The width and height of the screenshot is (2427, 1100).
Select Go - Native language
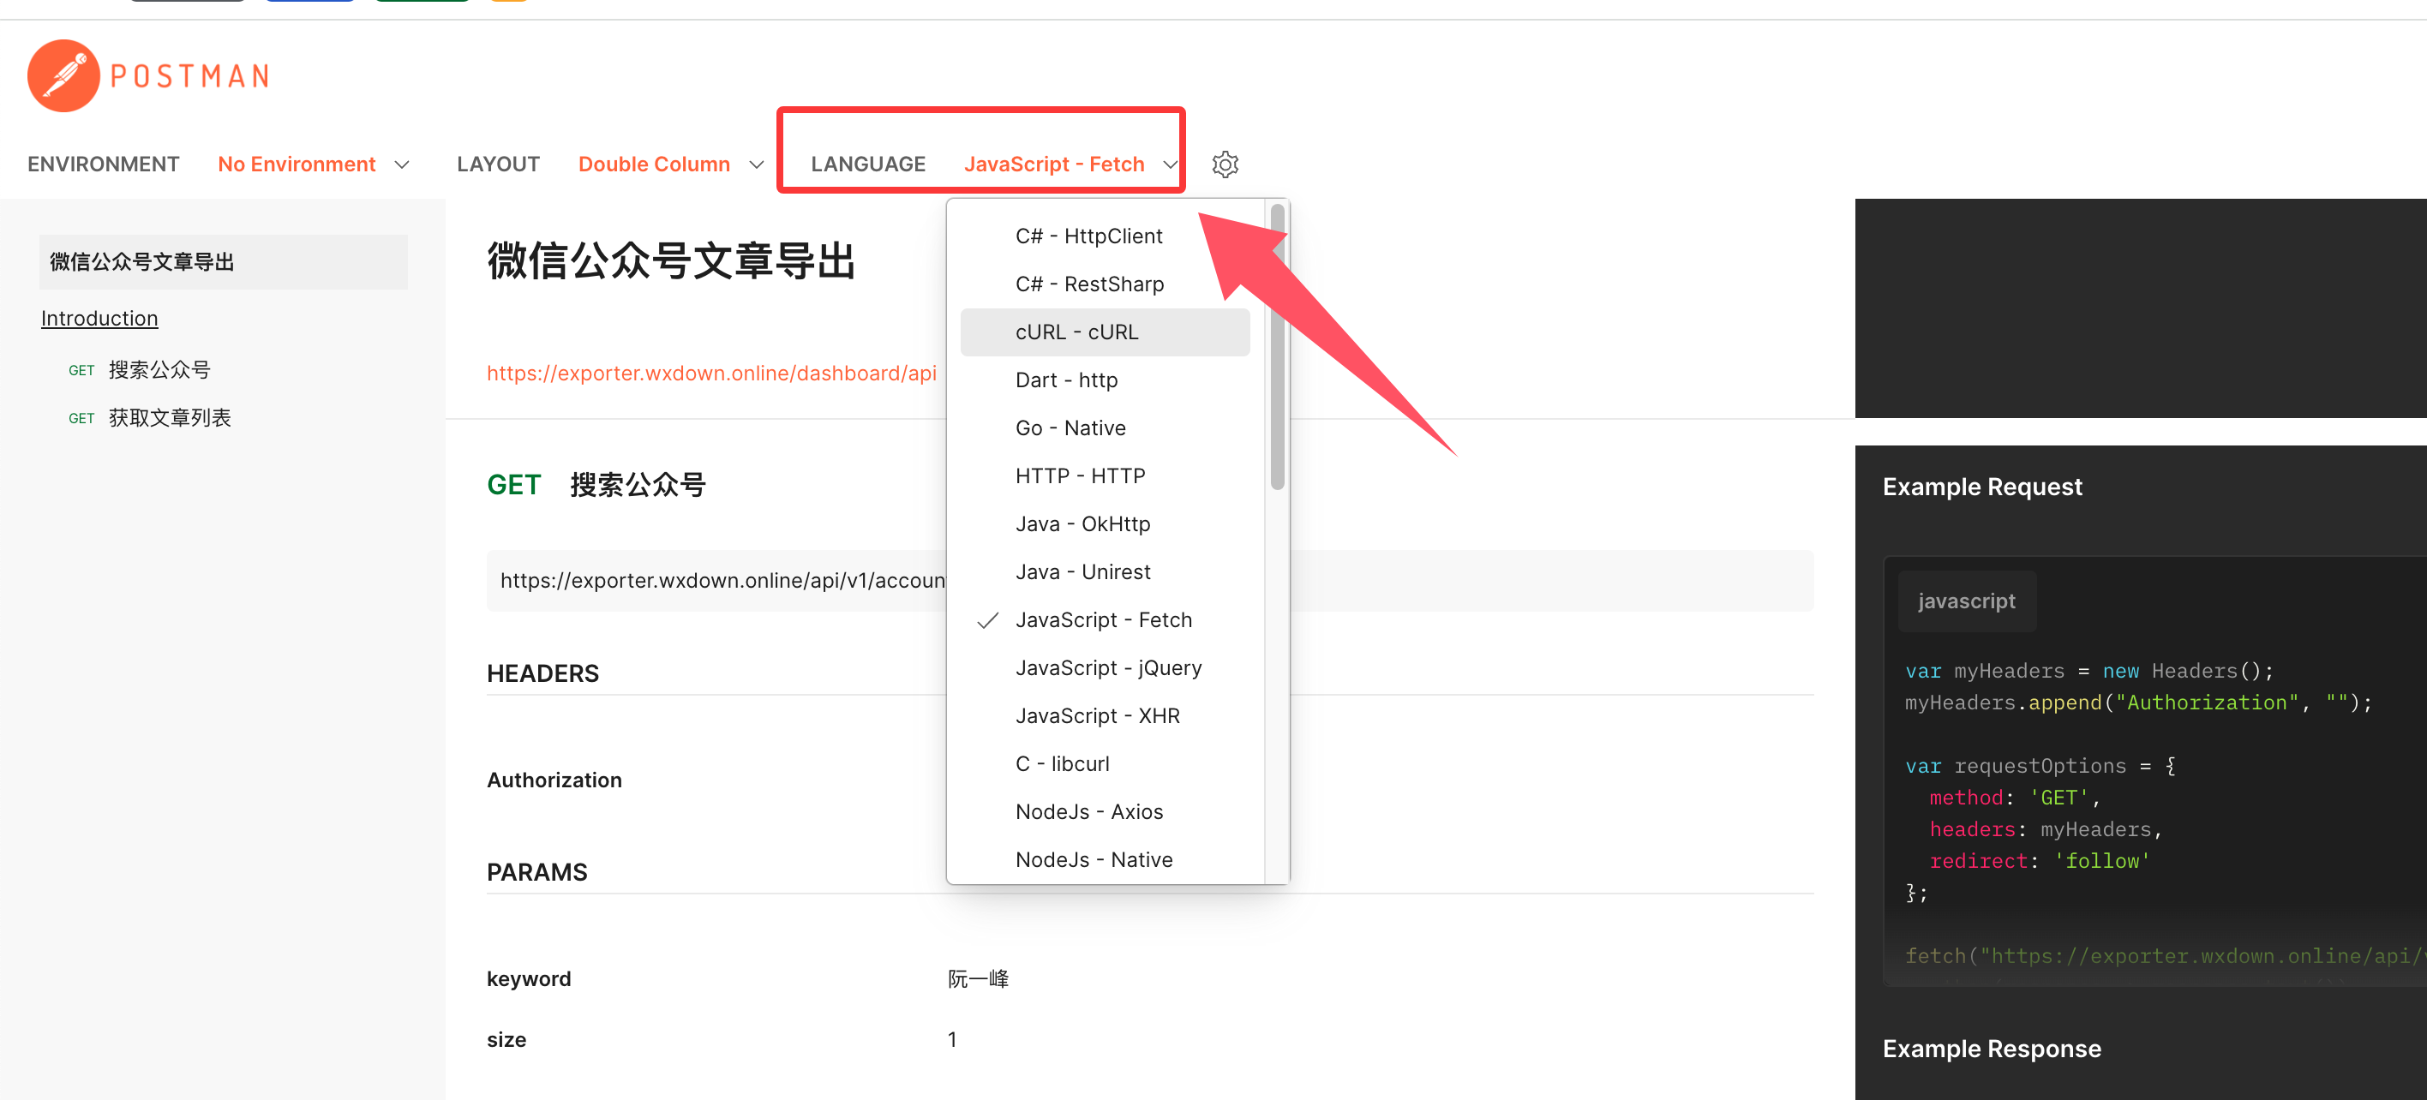coord(1070,428)
